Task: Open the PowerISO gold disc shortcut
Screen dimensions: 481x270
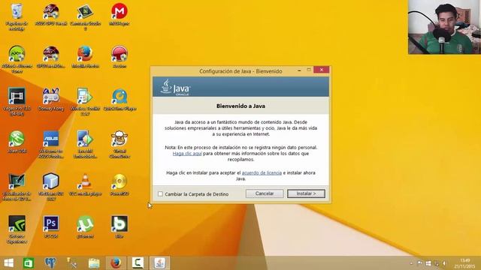Action: click(x=119, y=184)
